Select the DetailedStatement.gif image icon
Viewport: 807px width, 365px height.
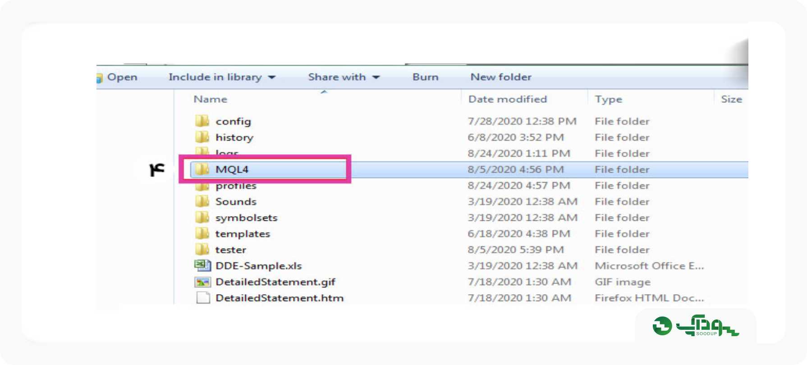coord(202,282)
